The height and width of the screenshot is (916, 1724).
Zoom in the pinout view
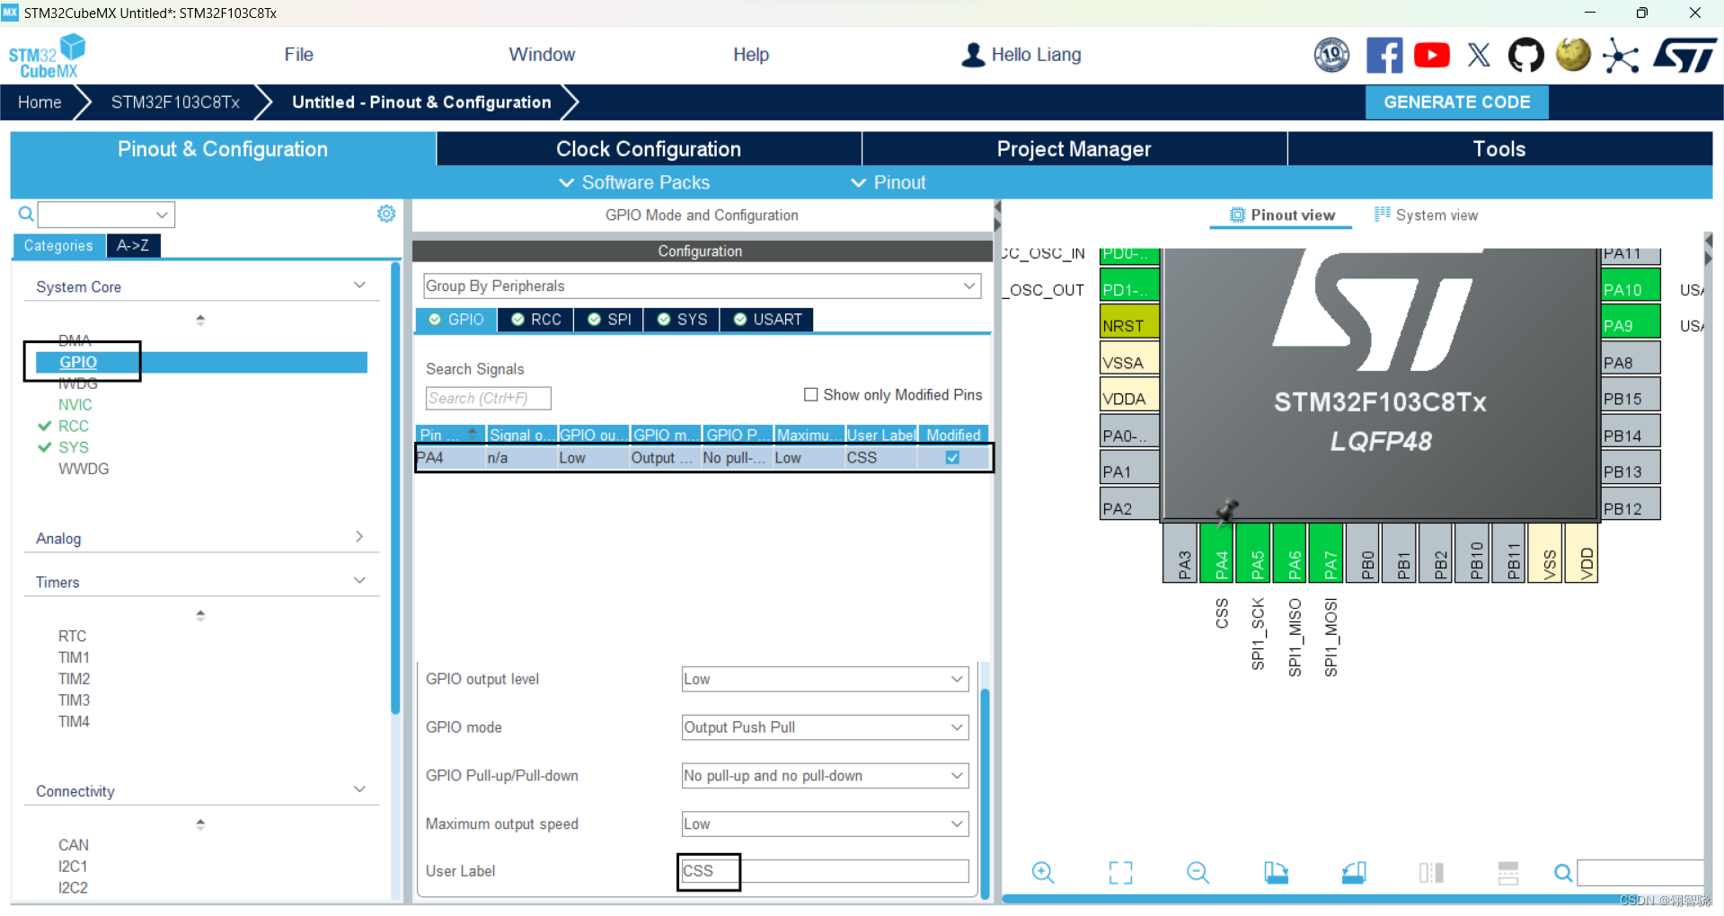click(x=1043, y=872)
